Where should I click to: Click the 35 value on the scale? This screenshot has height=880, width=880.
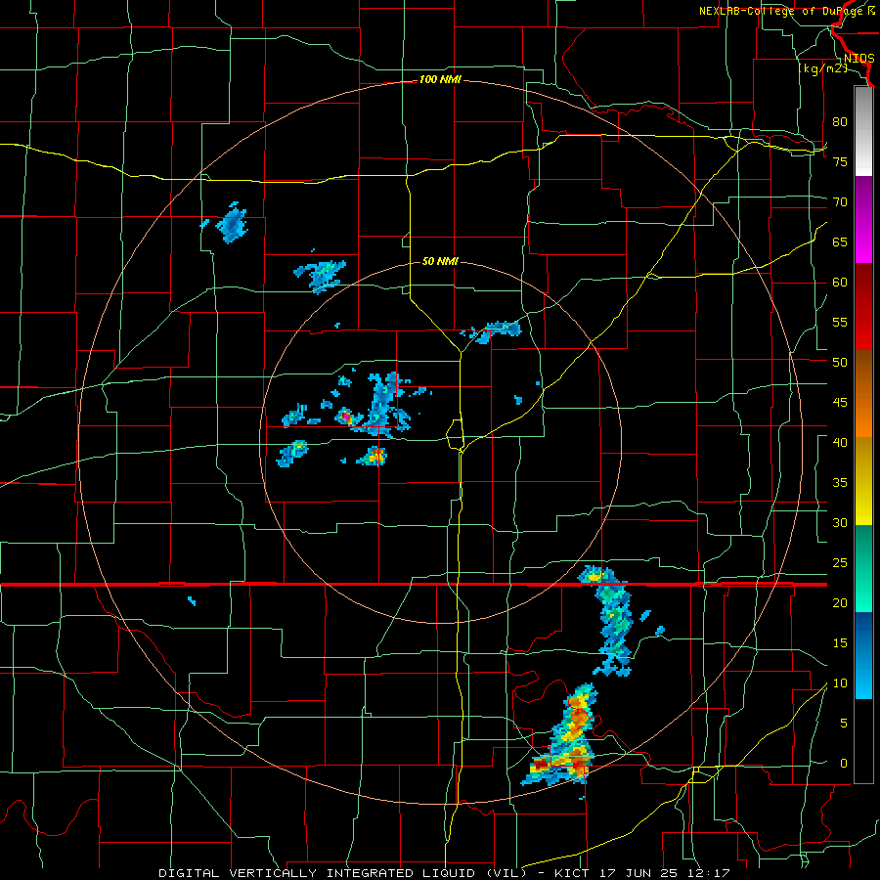pos(840,483)
